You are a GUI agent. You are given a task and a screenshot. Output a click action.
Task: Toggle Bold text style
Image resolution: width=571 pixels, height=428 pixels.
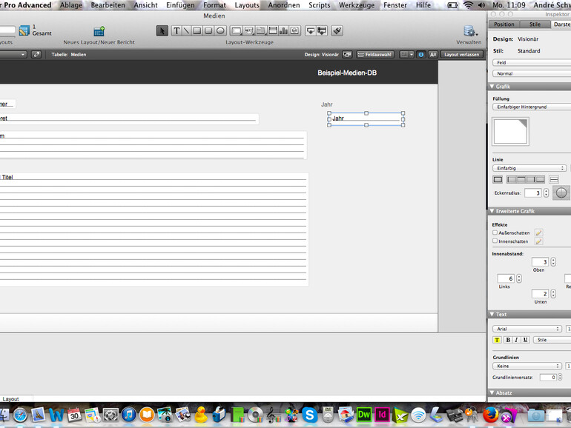(x=508, y=340)
